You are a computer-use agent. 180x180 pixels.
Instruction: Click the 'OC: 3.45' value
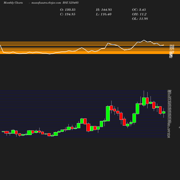[x=139, y=10]
